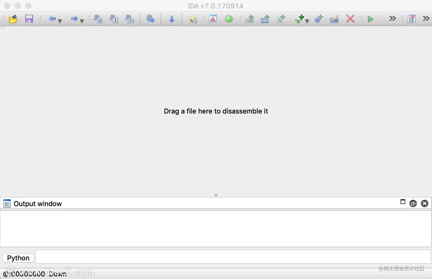Screen dimensions: 432x279
Task: Click the purple asterisk plus icon
Action: (318, 19)
